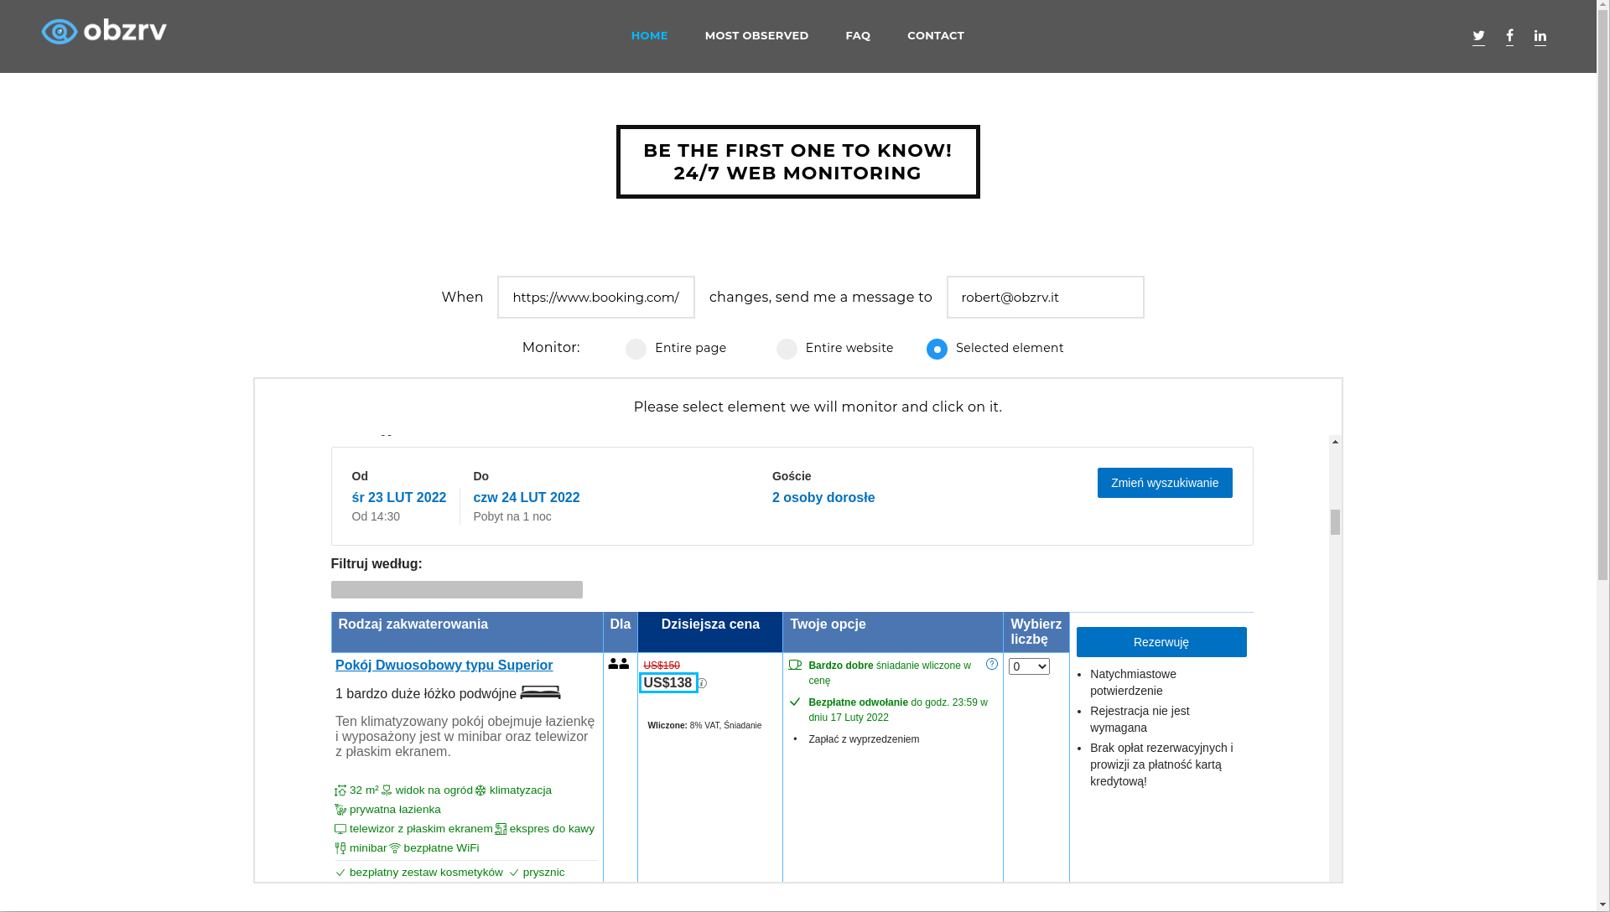Open MOST OBSERVED menu item

(756, 35)
